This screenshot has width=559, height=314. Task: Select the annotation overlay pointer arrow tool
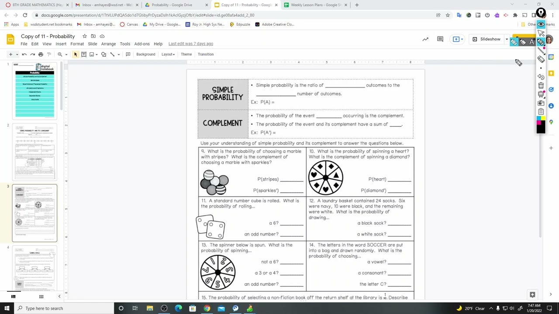541,33
